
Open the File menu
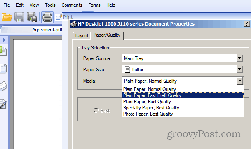7,5
